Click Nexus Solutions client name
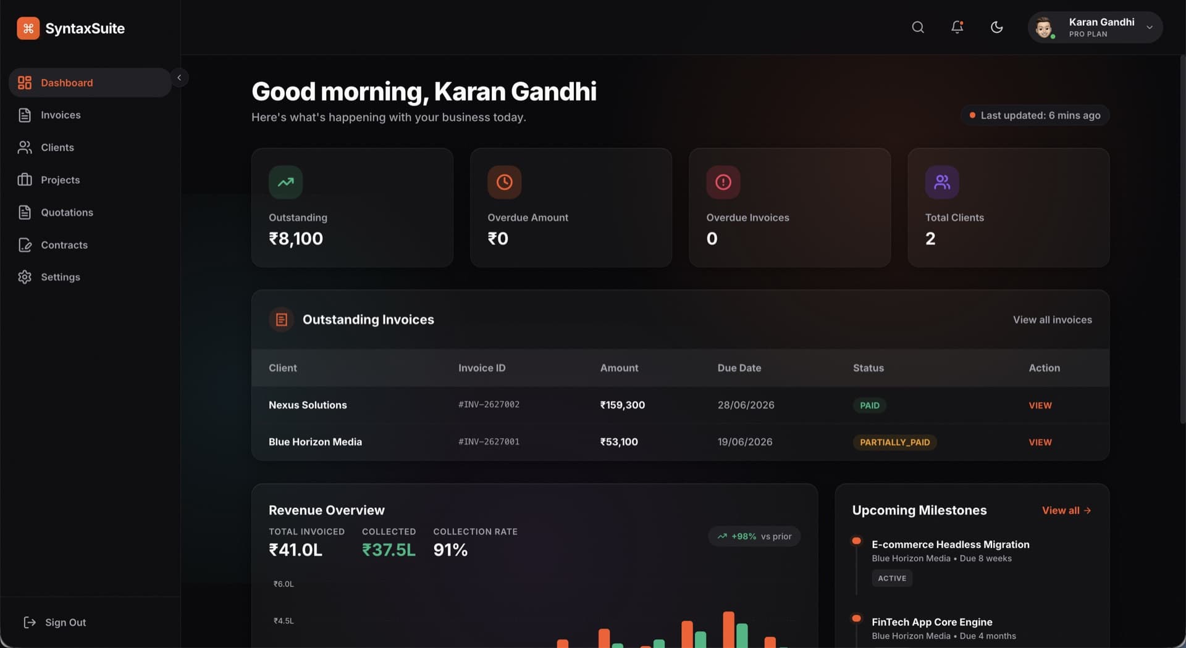This screenshot has width=1186, height=648. [x=308, y=405]
